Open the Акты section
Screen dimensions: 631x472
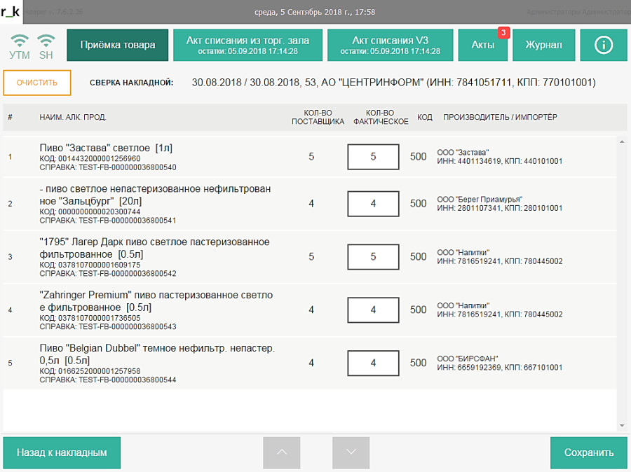[x=483, y=45]
